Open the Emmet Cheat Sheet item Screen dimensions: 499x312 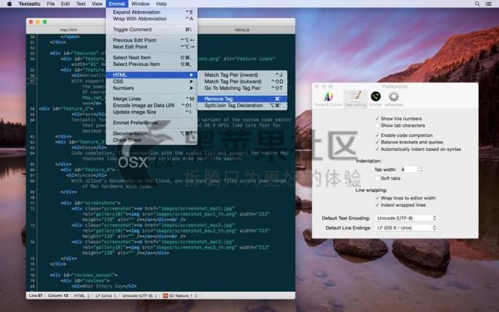click(x=152, y=140)
